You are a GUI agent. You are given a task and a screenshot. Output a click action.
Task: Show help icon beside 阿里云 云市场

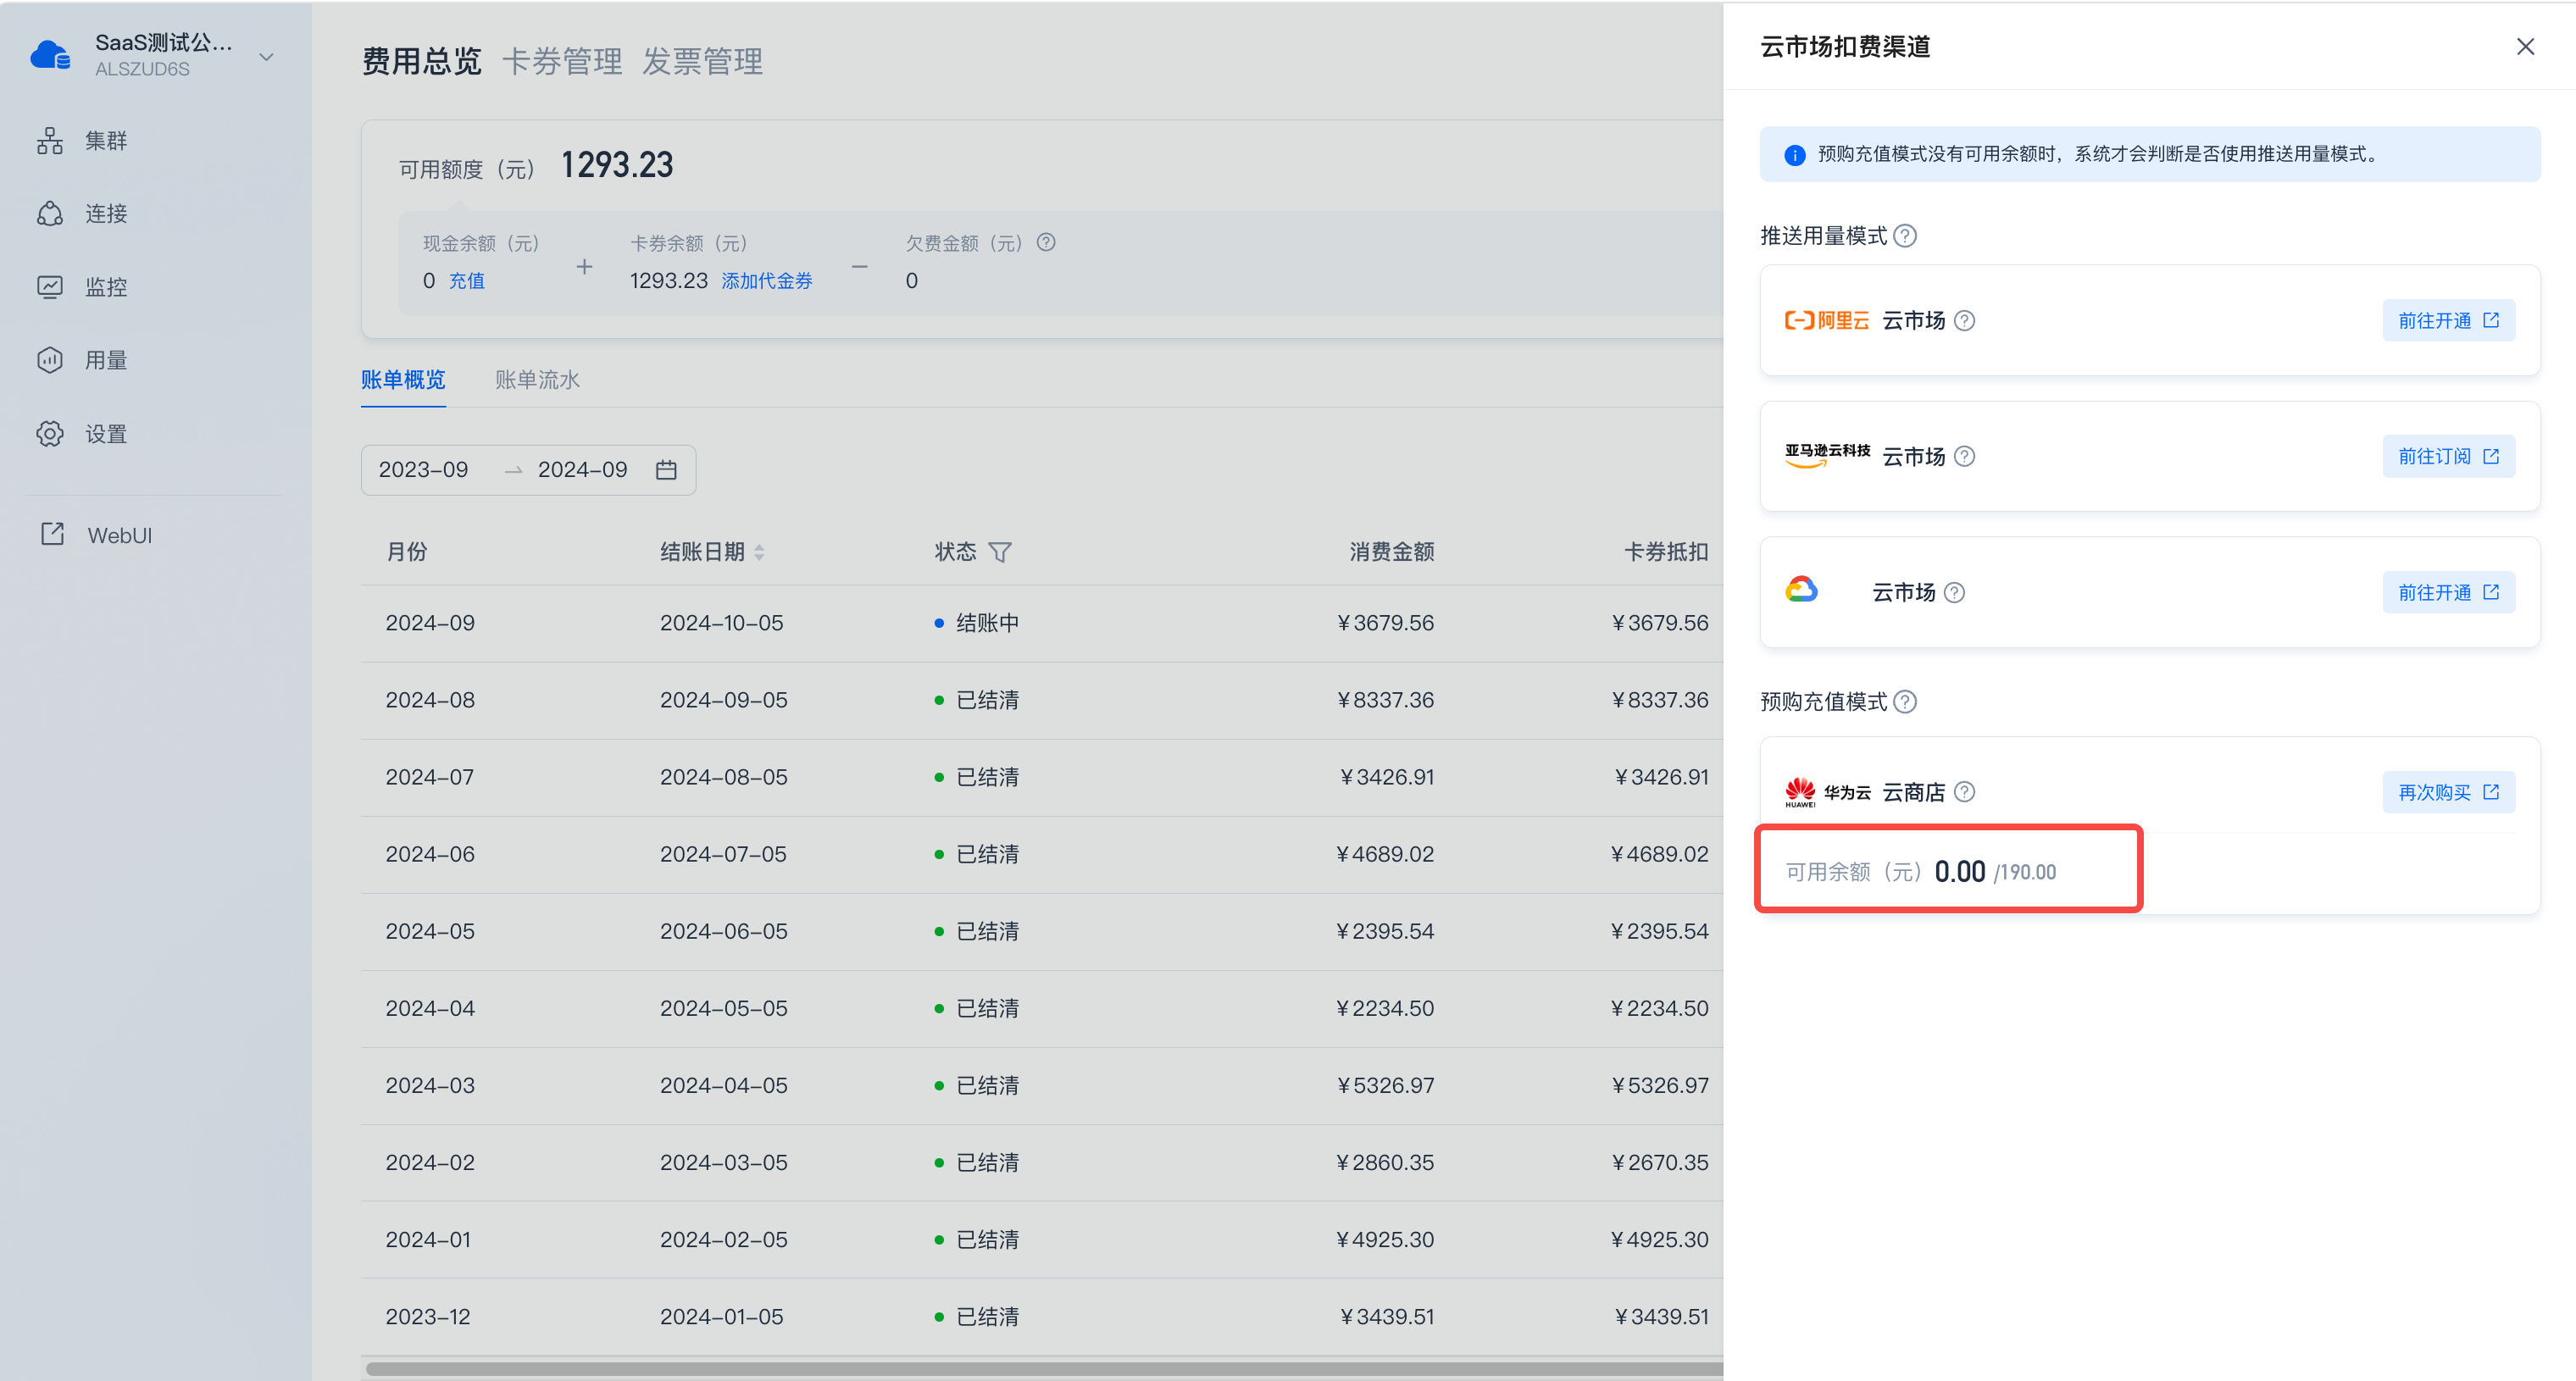tap(1964, 321)
